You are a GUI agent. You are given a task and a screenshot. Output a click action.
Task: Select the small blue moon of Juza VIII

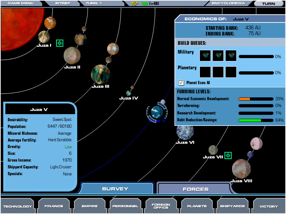250,154
